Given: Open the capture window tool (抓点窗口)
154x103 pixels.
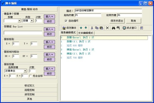Looking at the screenshot, I should tap(130, 28).
